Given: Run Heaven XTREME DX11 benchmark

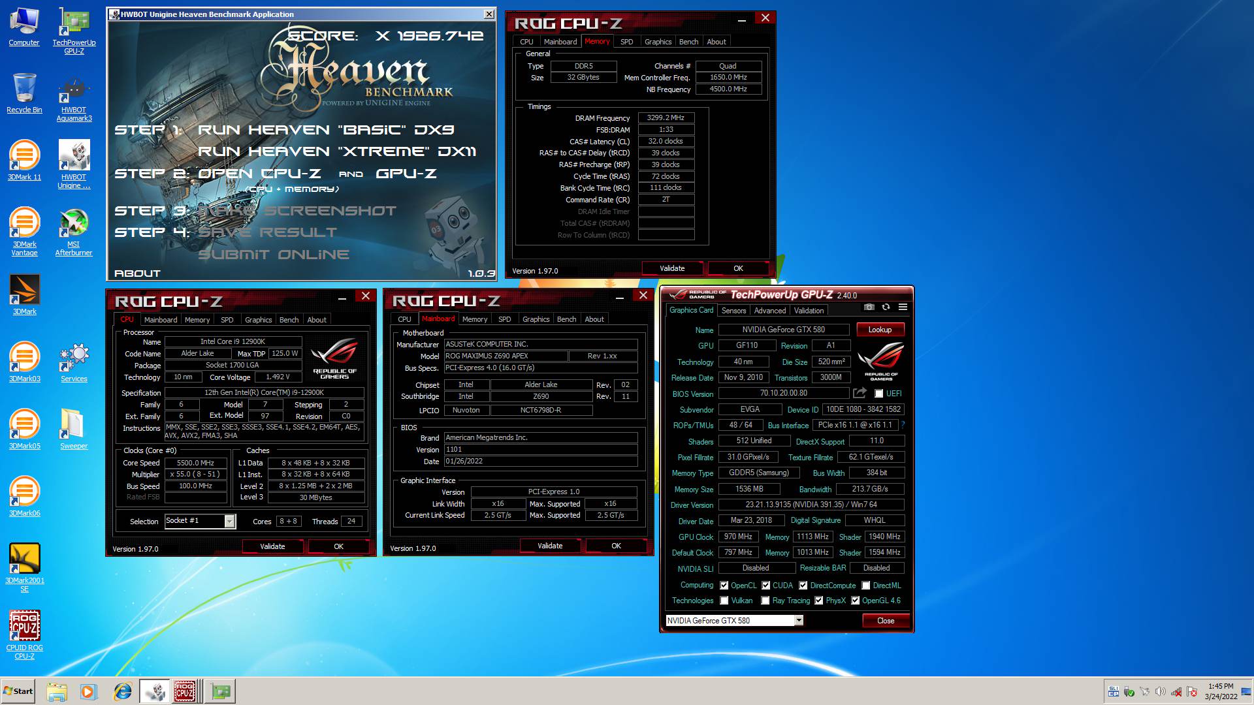Looking at the screenshot, I should click(x=337, y=151).
